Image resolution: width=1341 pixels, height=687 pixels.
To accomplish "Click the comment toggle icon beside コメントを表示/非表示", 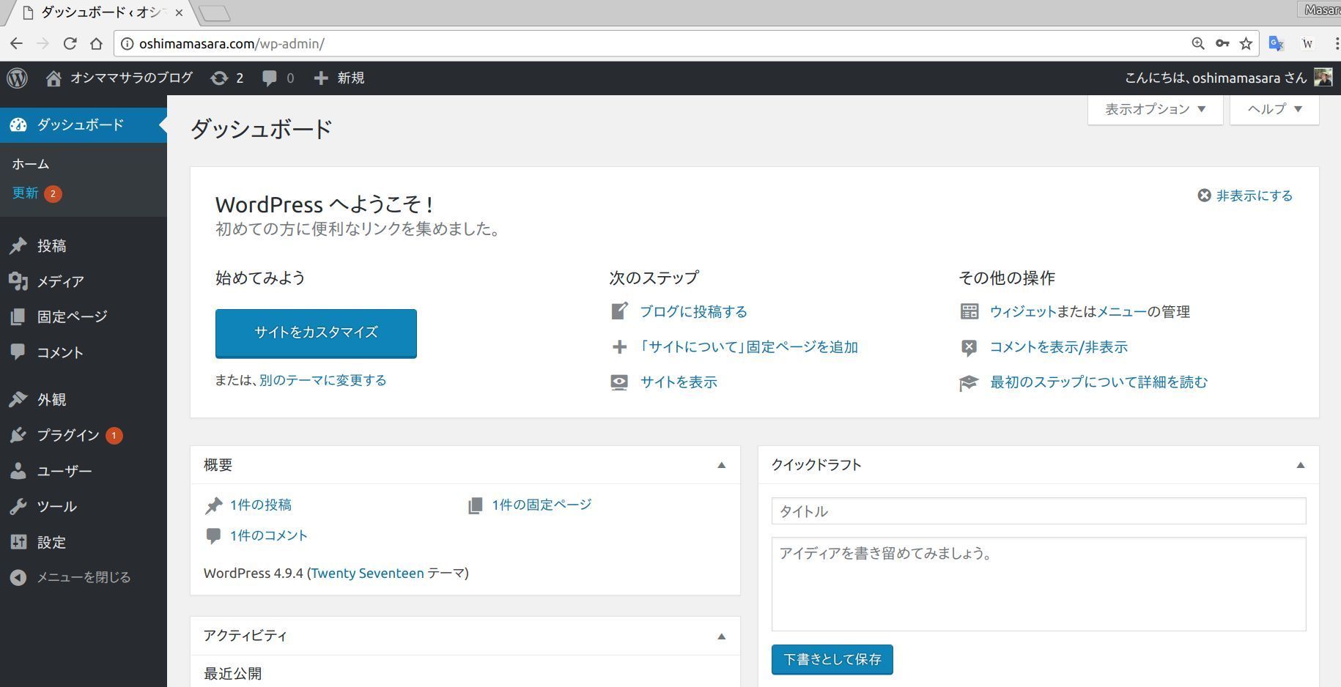I will (969, 347).
